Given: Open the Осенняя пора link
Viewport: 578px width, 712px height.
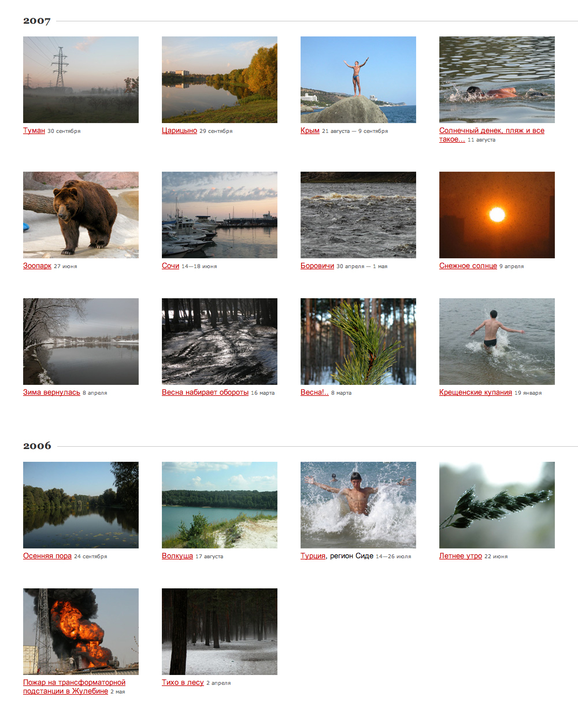Looking at the screenshot, I should pos(47,556).
